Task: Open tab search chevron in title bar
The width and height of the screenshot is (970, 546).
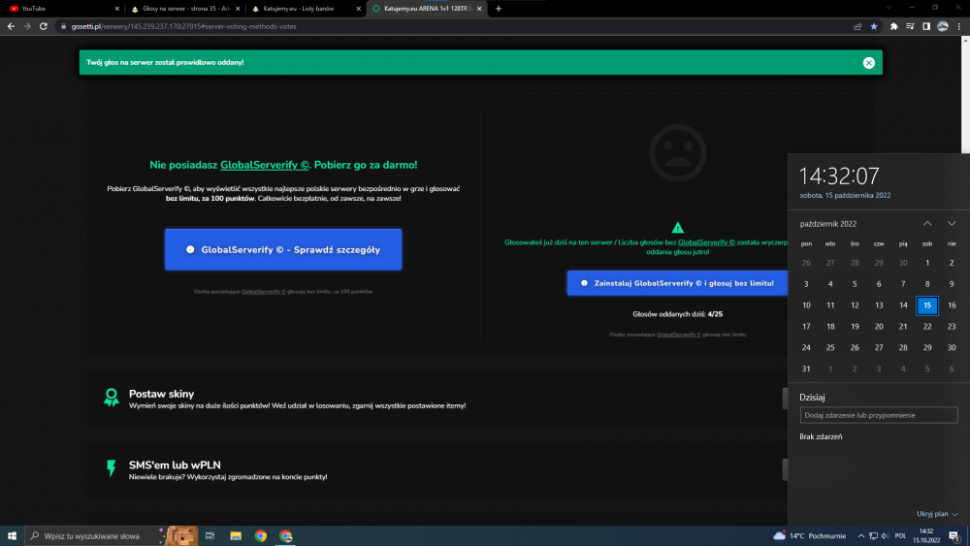Action: tap(889, 8)
